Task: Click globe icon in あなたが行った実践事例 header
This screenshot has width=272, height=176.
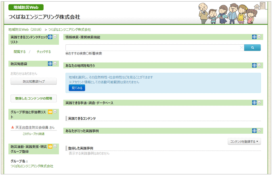Action: click(x=254, y=131)
